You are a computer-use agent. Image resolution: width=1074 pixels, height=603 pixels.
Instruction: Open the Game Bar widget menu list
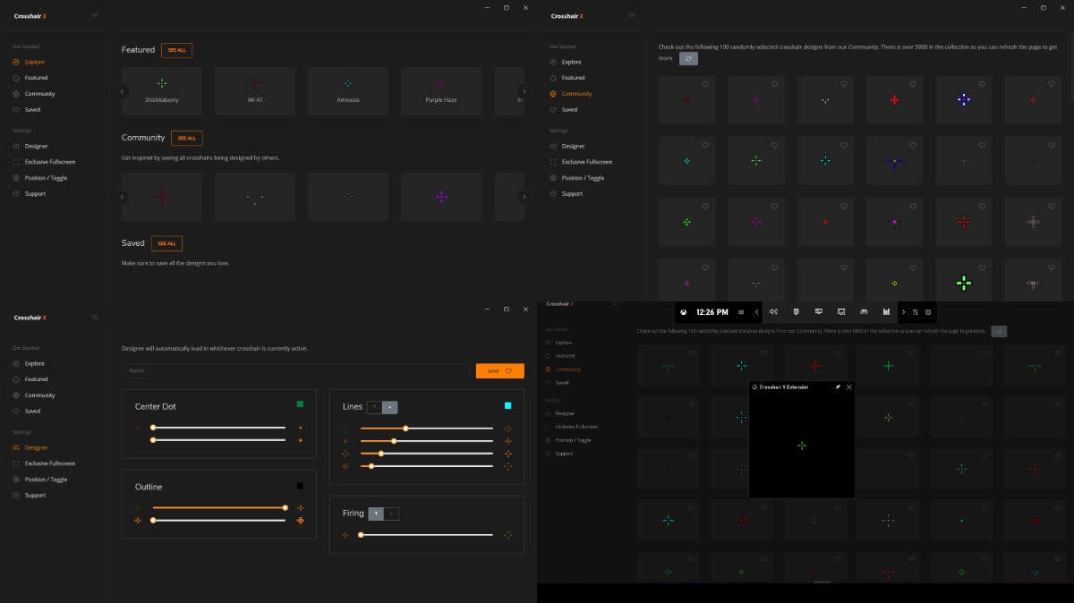click(740, 312)
